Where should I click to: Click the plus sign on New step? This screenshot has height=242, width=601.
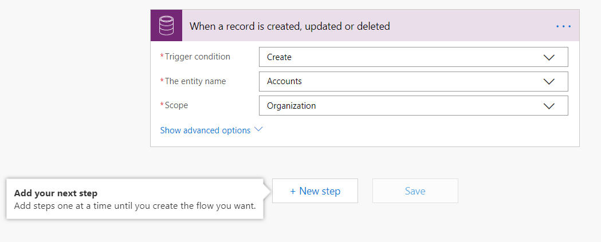pyautogui.click(x=293, y=191)
